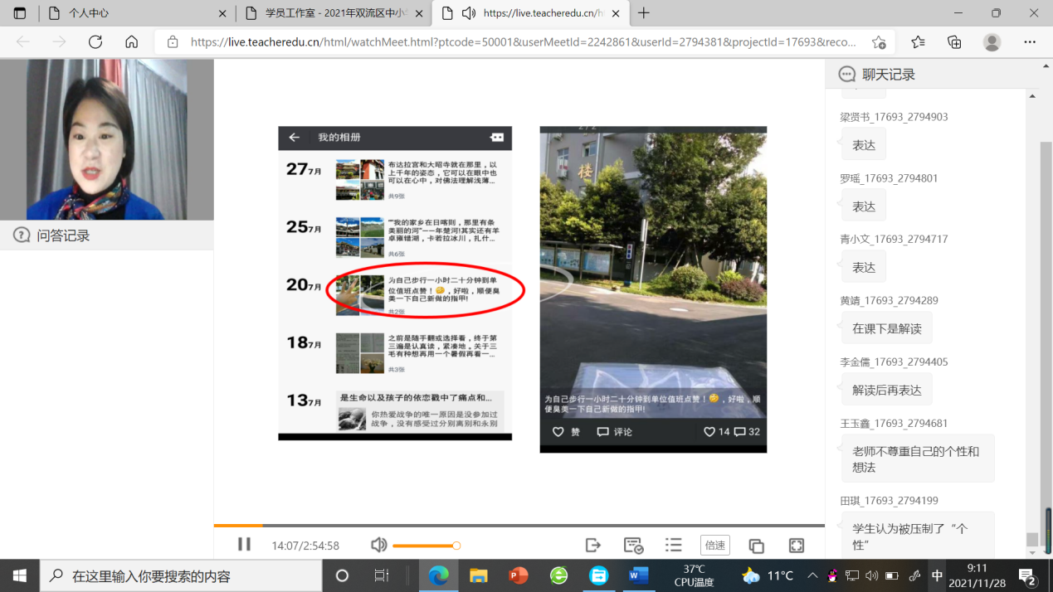Switch to the 学员工作室 tab
1053x592 pixels.
pos(332,13)
